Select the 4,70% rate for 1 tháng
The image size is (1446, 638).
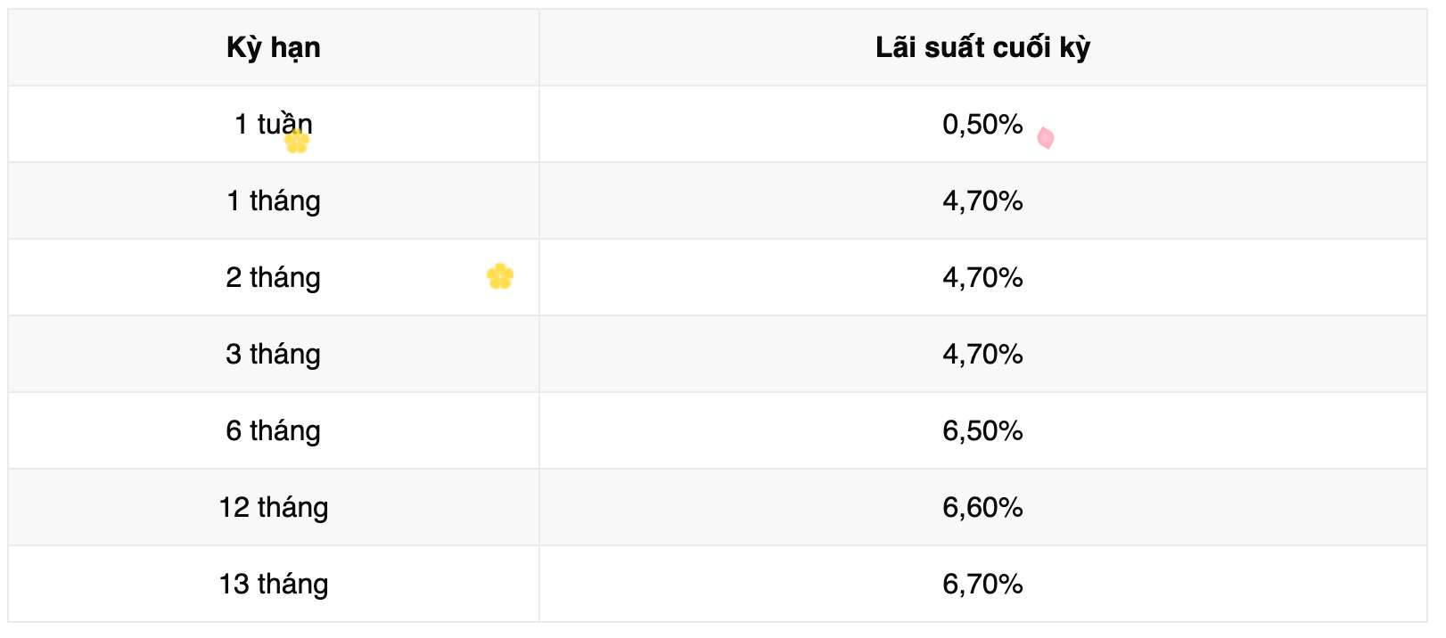point(982,200)
